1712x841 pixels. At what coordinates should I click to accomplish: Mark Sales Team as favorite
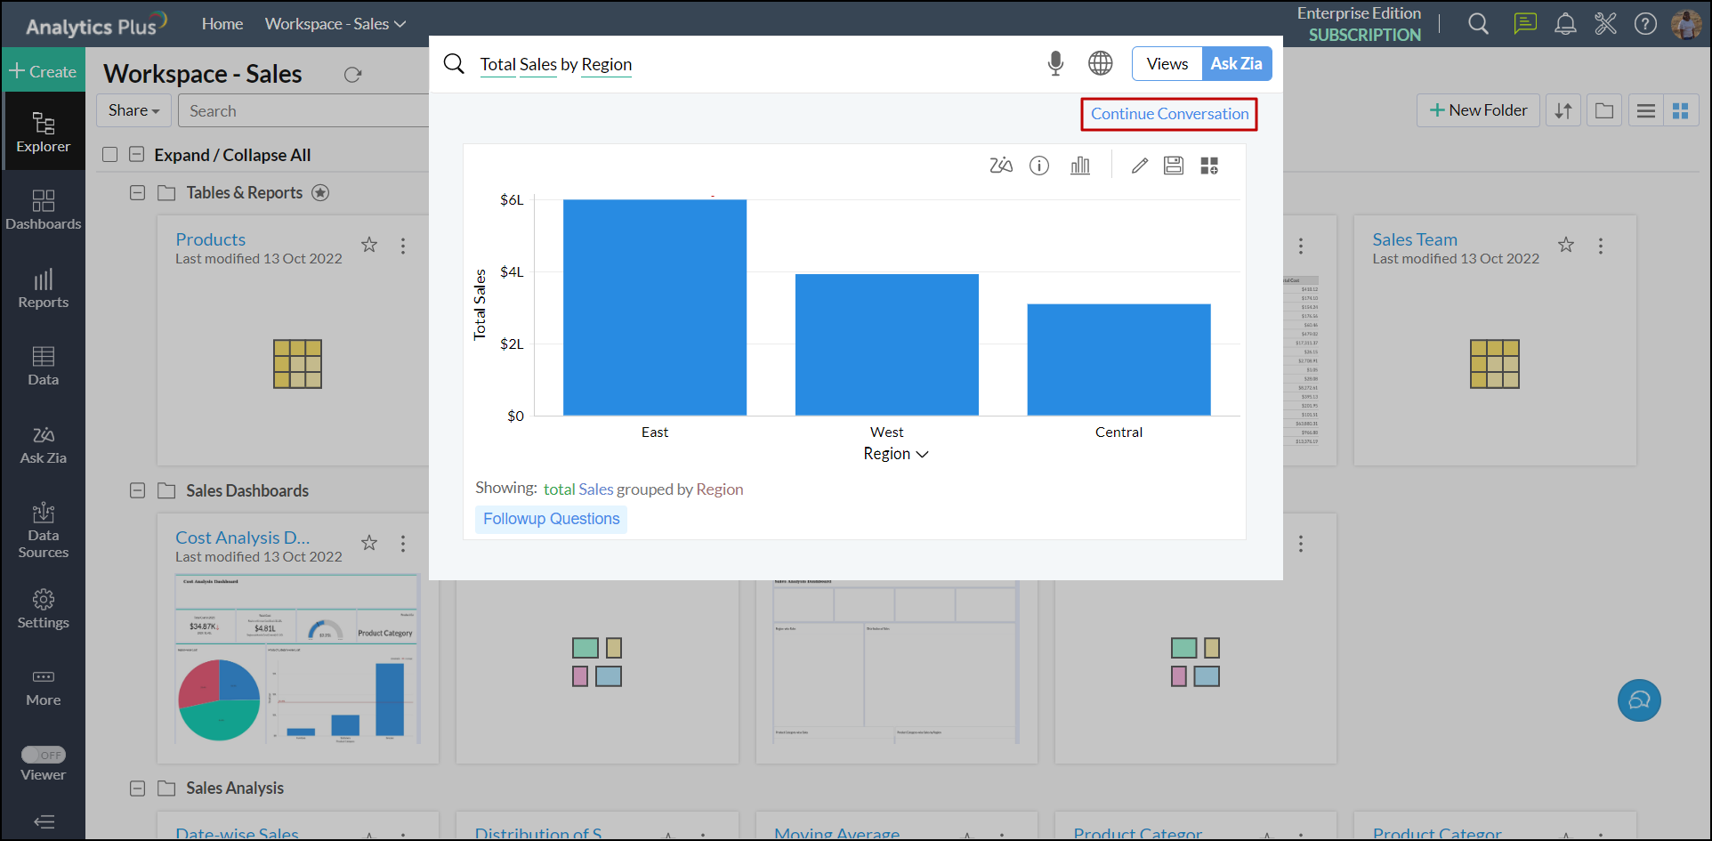tap(1566, 245)
